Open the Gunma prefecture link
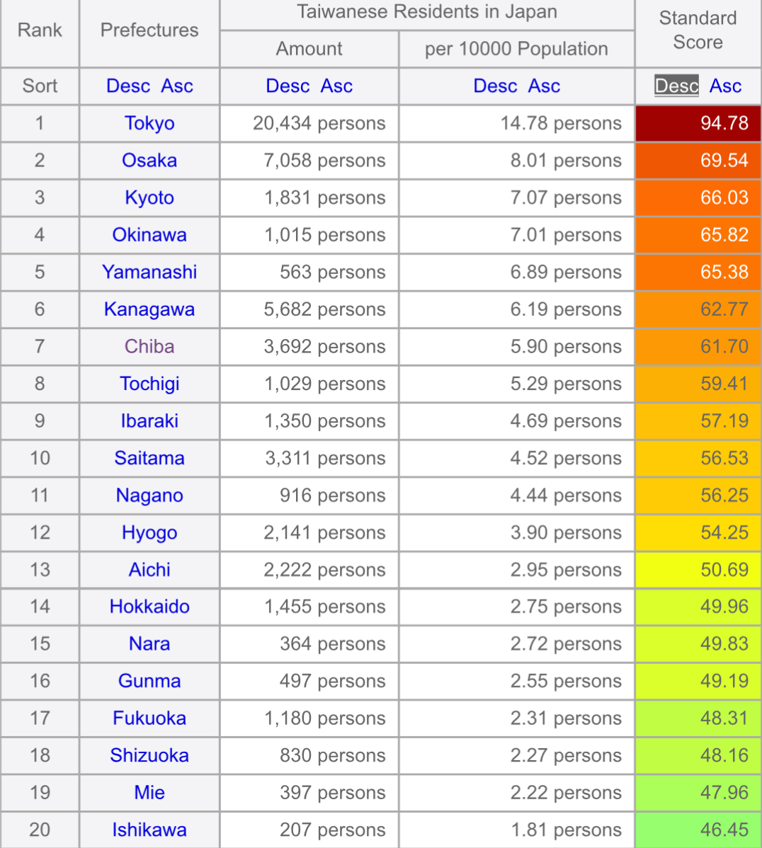This screenshot has width=762, height=848. 149,682
